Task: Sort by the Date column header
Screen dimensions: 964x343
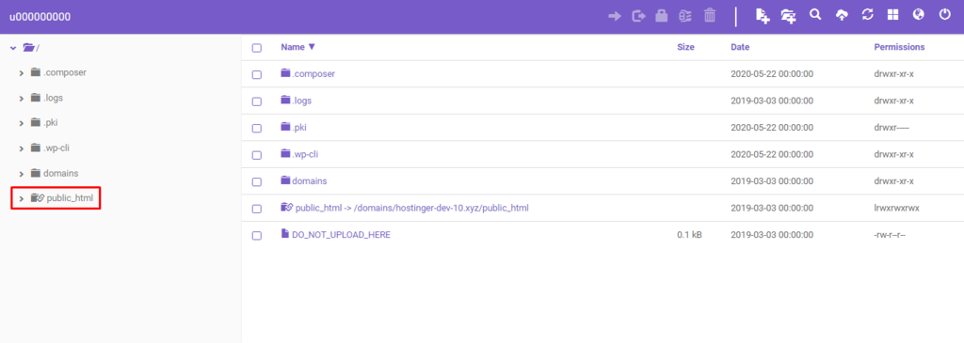Action: tap(740, 47)
